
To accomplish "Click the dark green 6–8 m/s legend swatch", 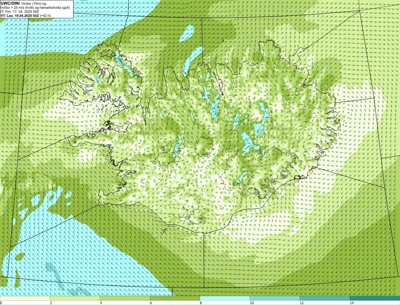I will [175, 298].
